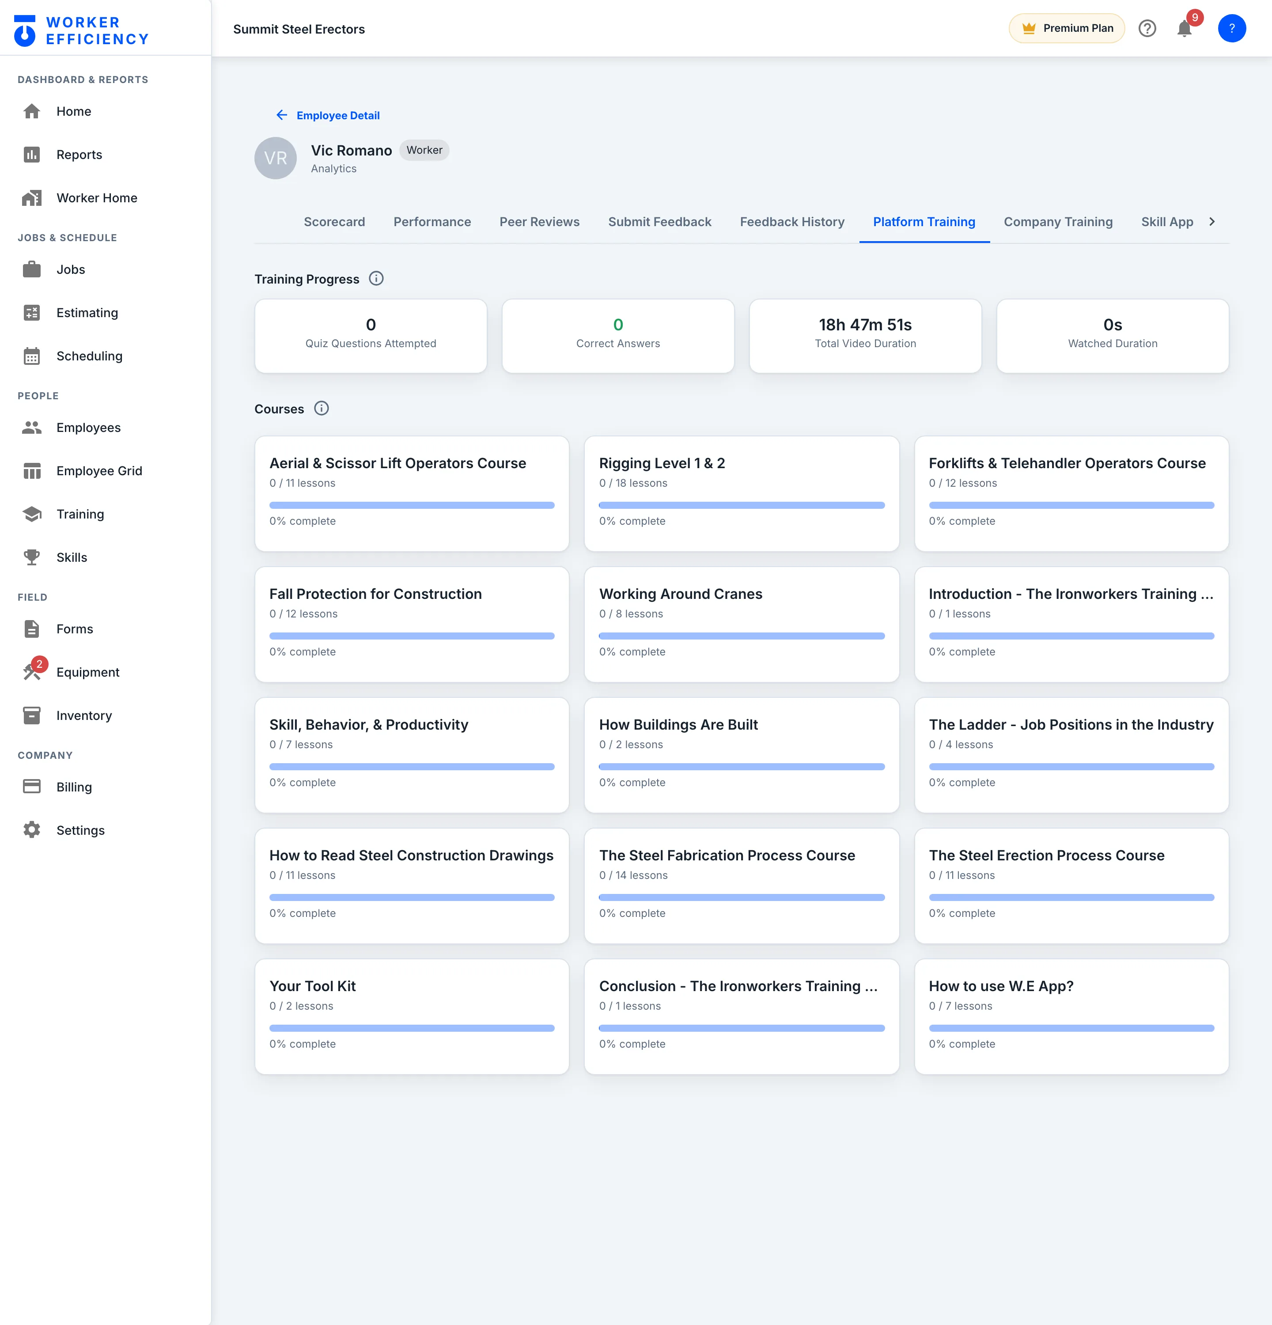Screen dimensions: 1272x1325
Task: Expand more tabs with right chevron
Action: coord(1212,222)
